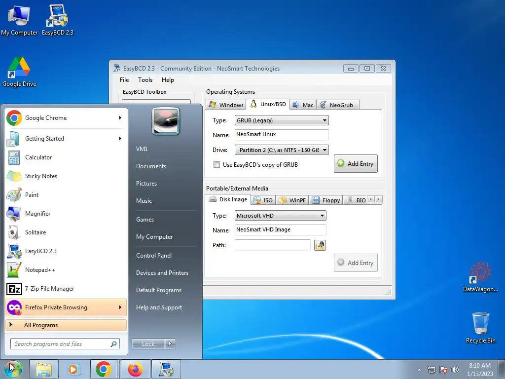Launch Solitaire from Start menu

66,232
